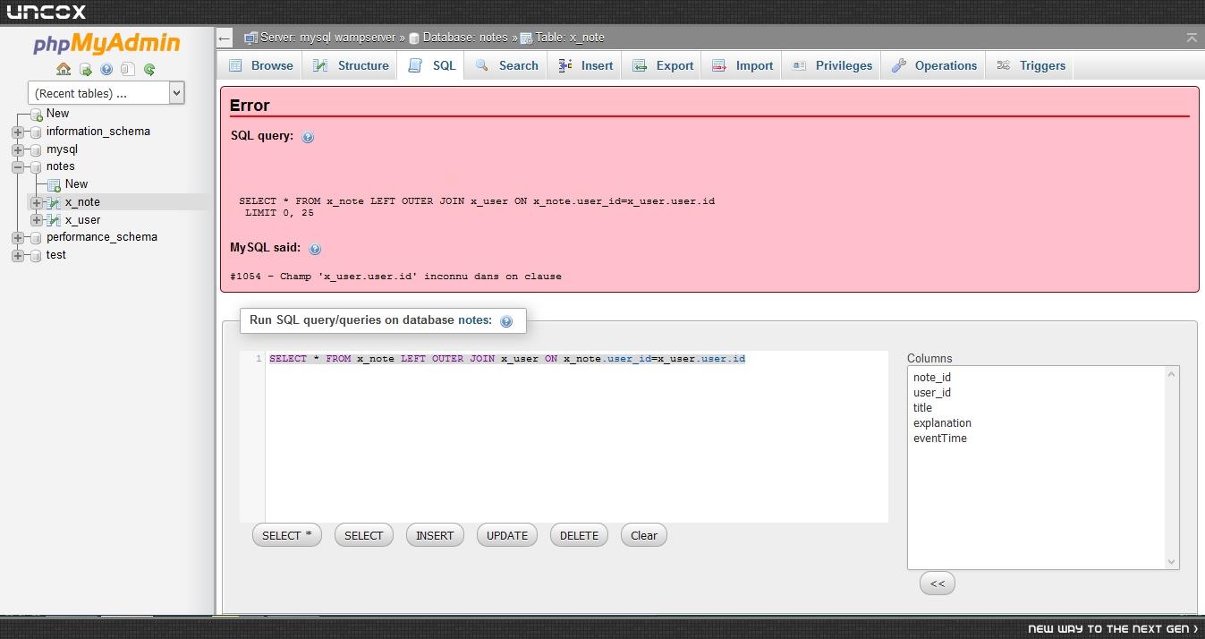Click the notes database link in query legend
The height and width of the screenshot is (639, 1205).
point(473,319)
